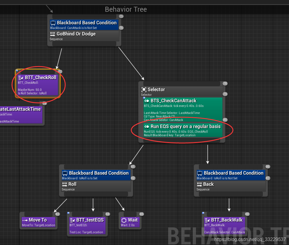
Task: Click decorator icon on IsRoll Is Not Set condition
Action: tap(200, 173)
